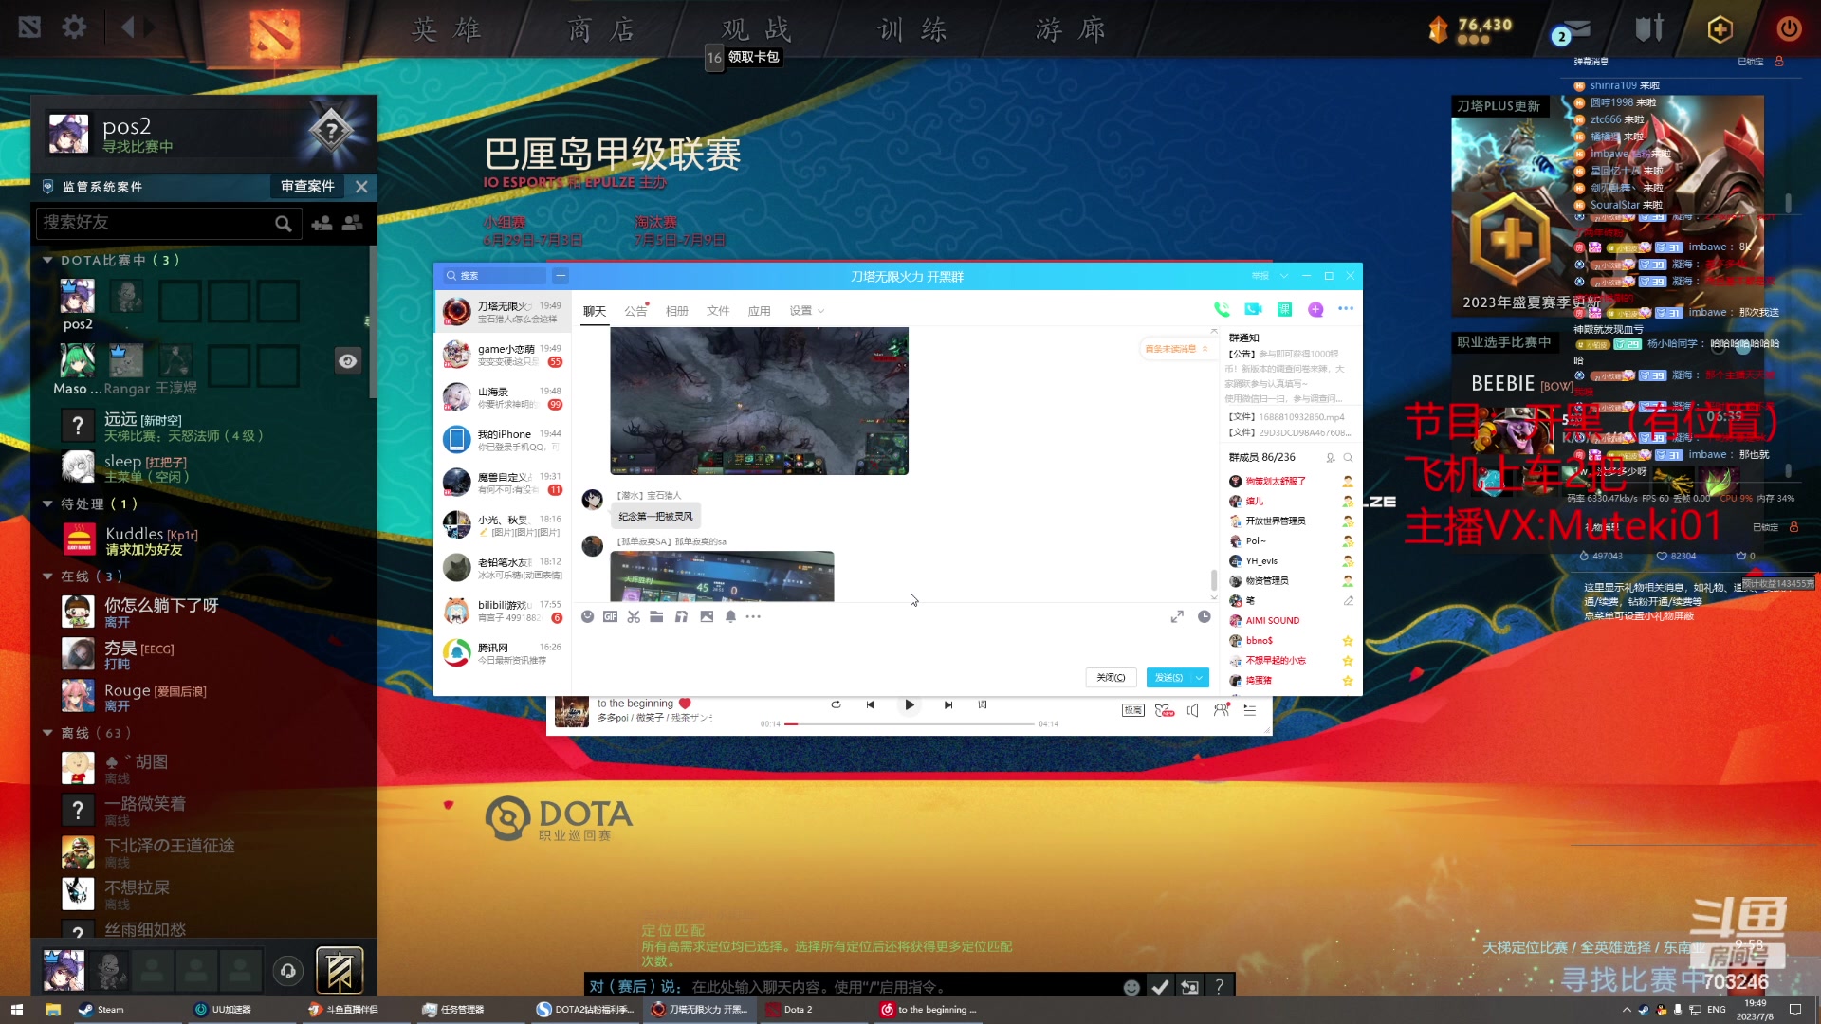Toggle lyrics display 词 button
Image resolution: width=1821 pixels, height=1024 pixels.
[x=983, y=704]
